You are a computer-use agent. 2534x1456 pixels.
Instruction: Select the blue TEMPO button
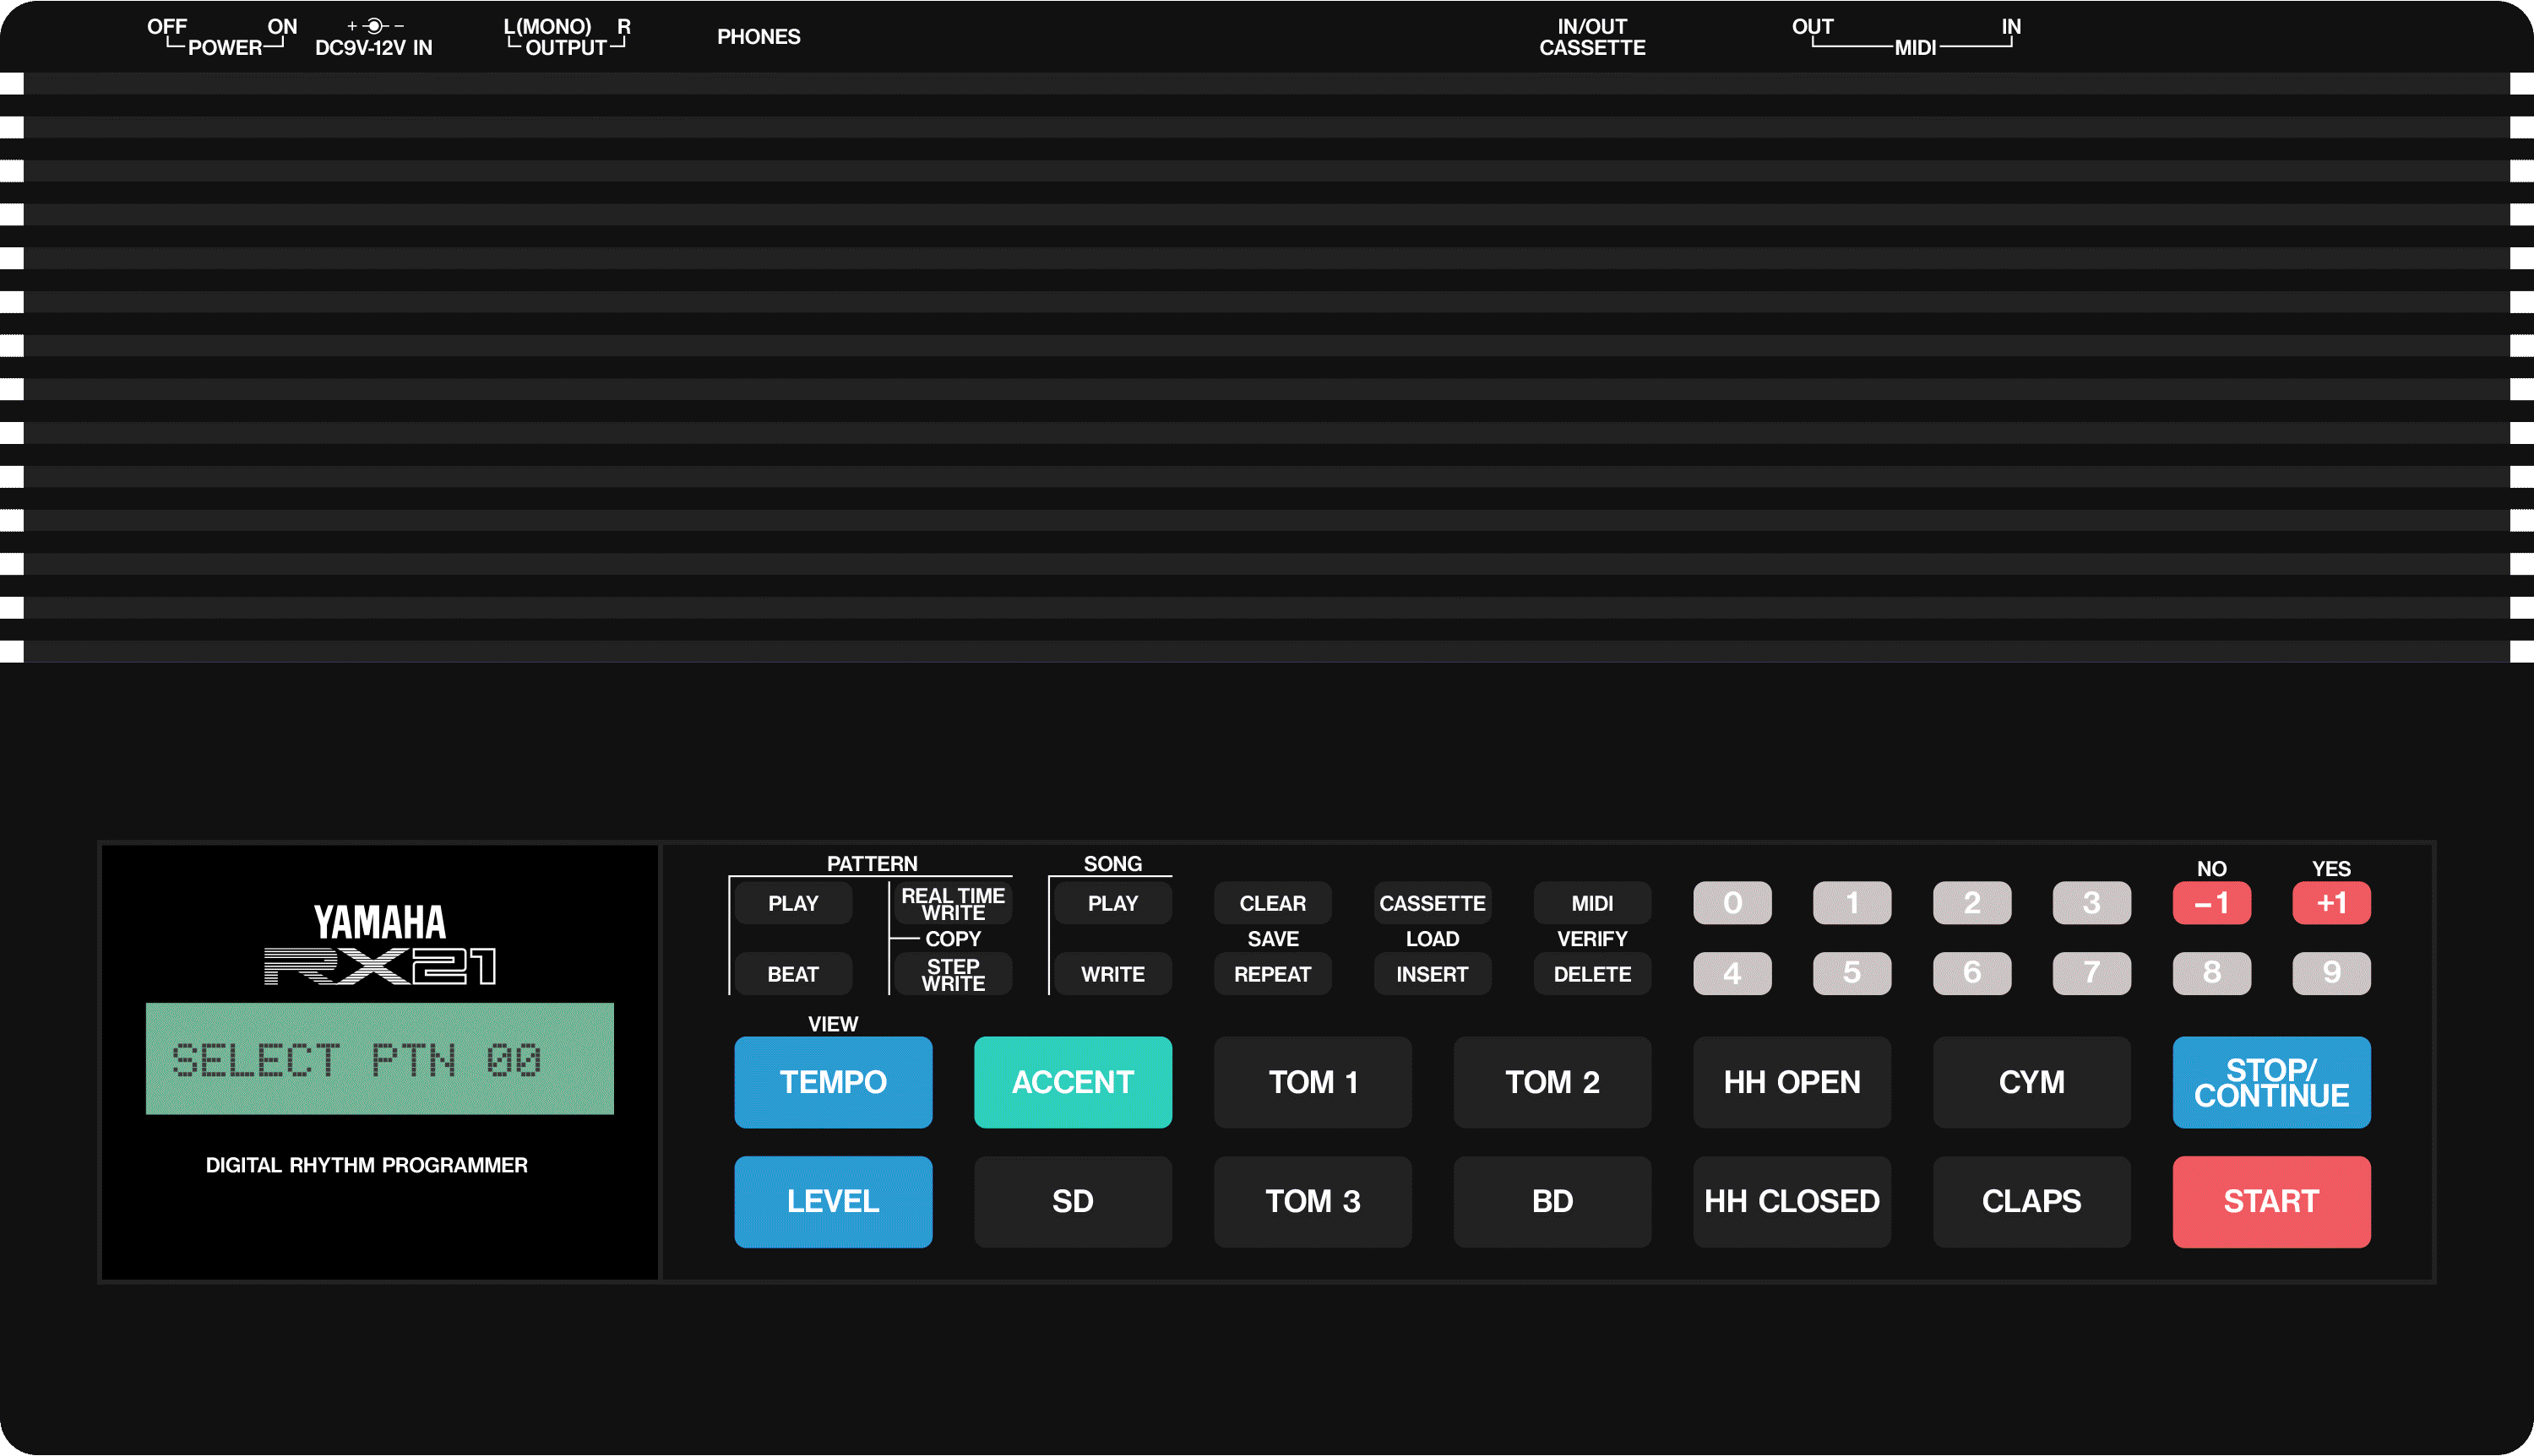click(x=834, y=1082)
